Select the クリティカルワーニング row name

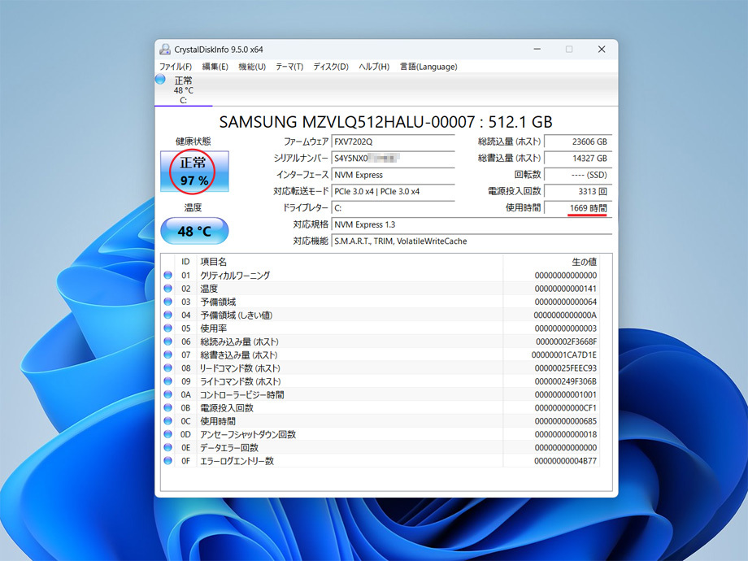point(235,276)
